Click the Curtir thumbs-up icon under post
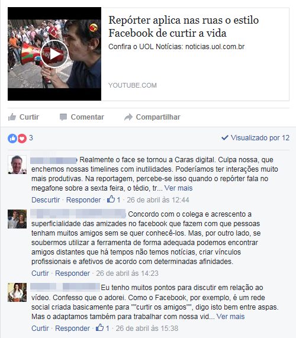Image resolution: width=296 pixels, height=338 pixels. (12, 117)
